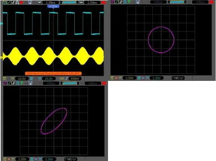Screen dimensions: 216x161
Task: Click the pulse icon on square-wave screen
Action: coord(17,3)
